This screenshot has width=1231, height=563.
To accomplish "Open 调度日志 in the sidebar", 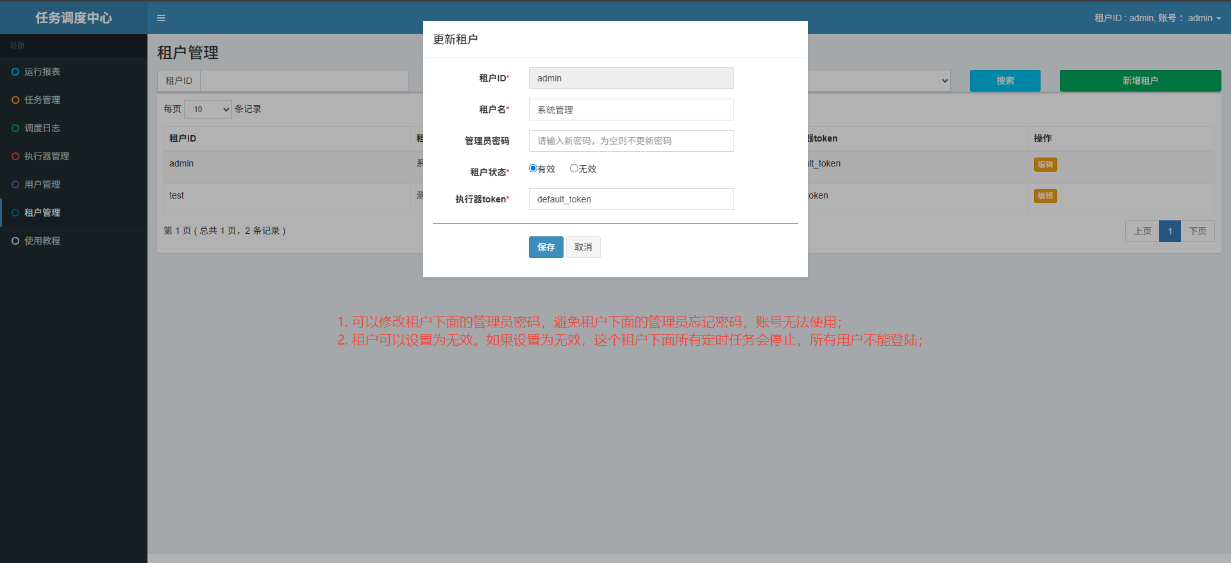I will pyautogui.click(x=42, y=128).
